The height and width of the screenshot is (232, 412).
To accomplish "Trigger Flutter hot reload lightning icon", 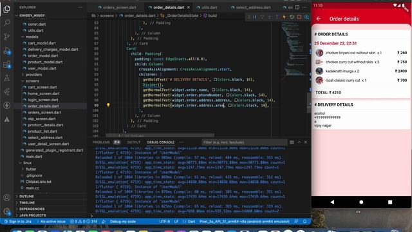I will click(284, 17).
